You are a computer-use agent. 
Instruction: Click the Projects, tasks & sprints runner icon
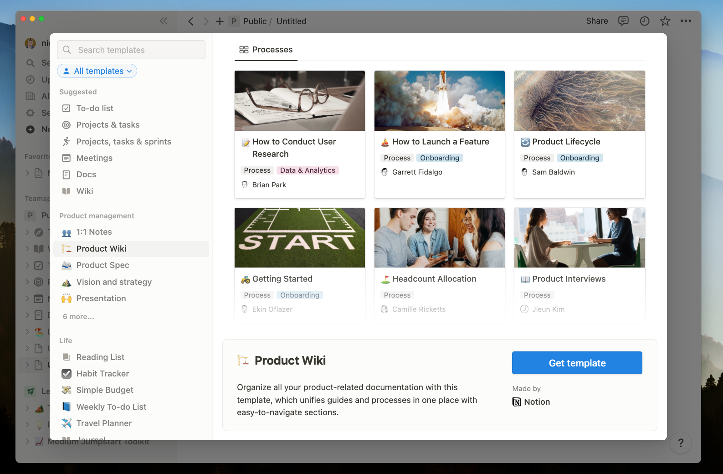pyautogui.click(x=67, y=142)
